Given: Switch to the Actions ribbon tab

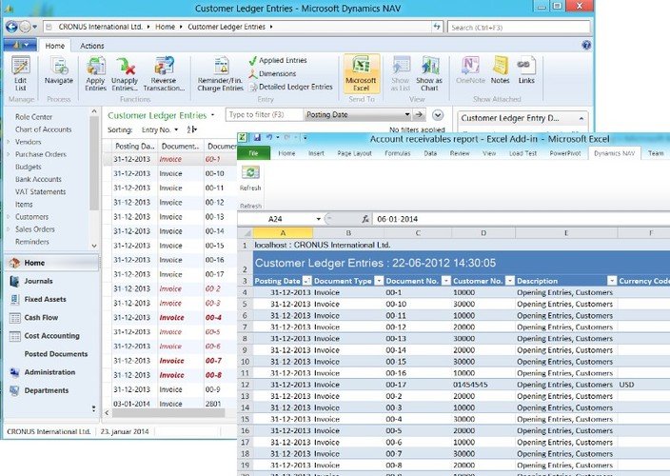Looking at the screenshot, I should coord(92,46).
